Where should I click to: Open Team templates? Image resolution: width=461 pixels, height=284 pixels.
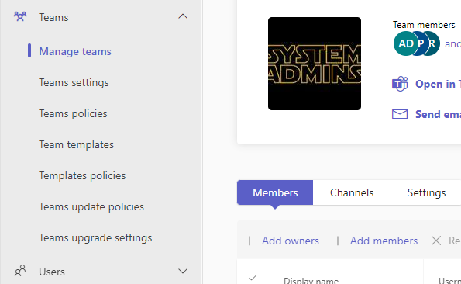[x=76, y=145]
